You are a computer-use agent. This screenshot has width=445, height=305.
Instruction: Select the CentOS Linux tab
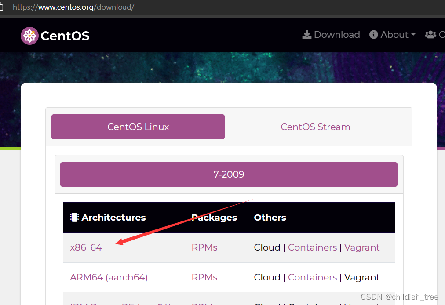138,127
